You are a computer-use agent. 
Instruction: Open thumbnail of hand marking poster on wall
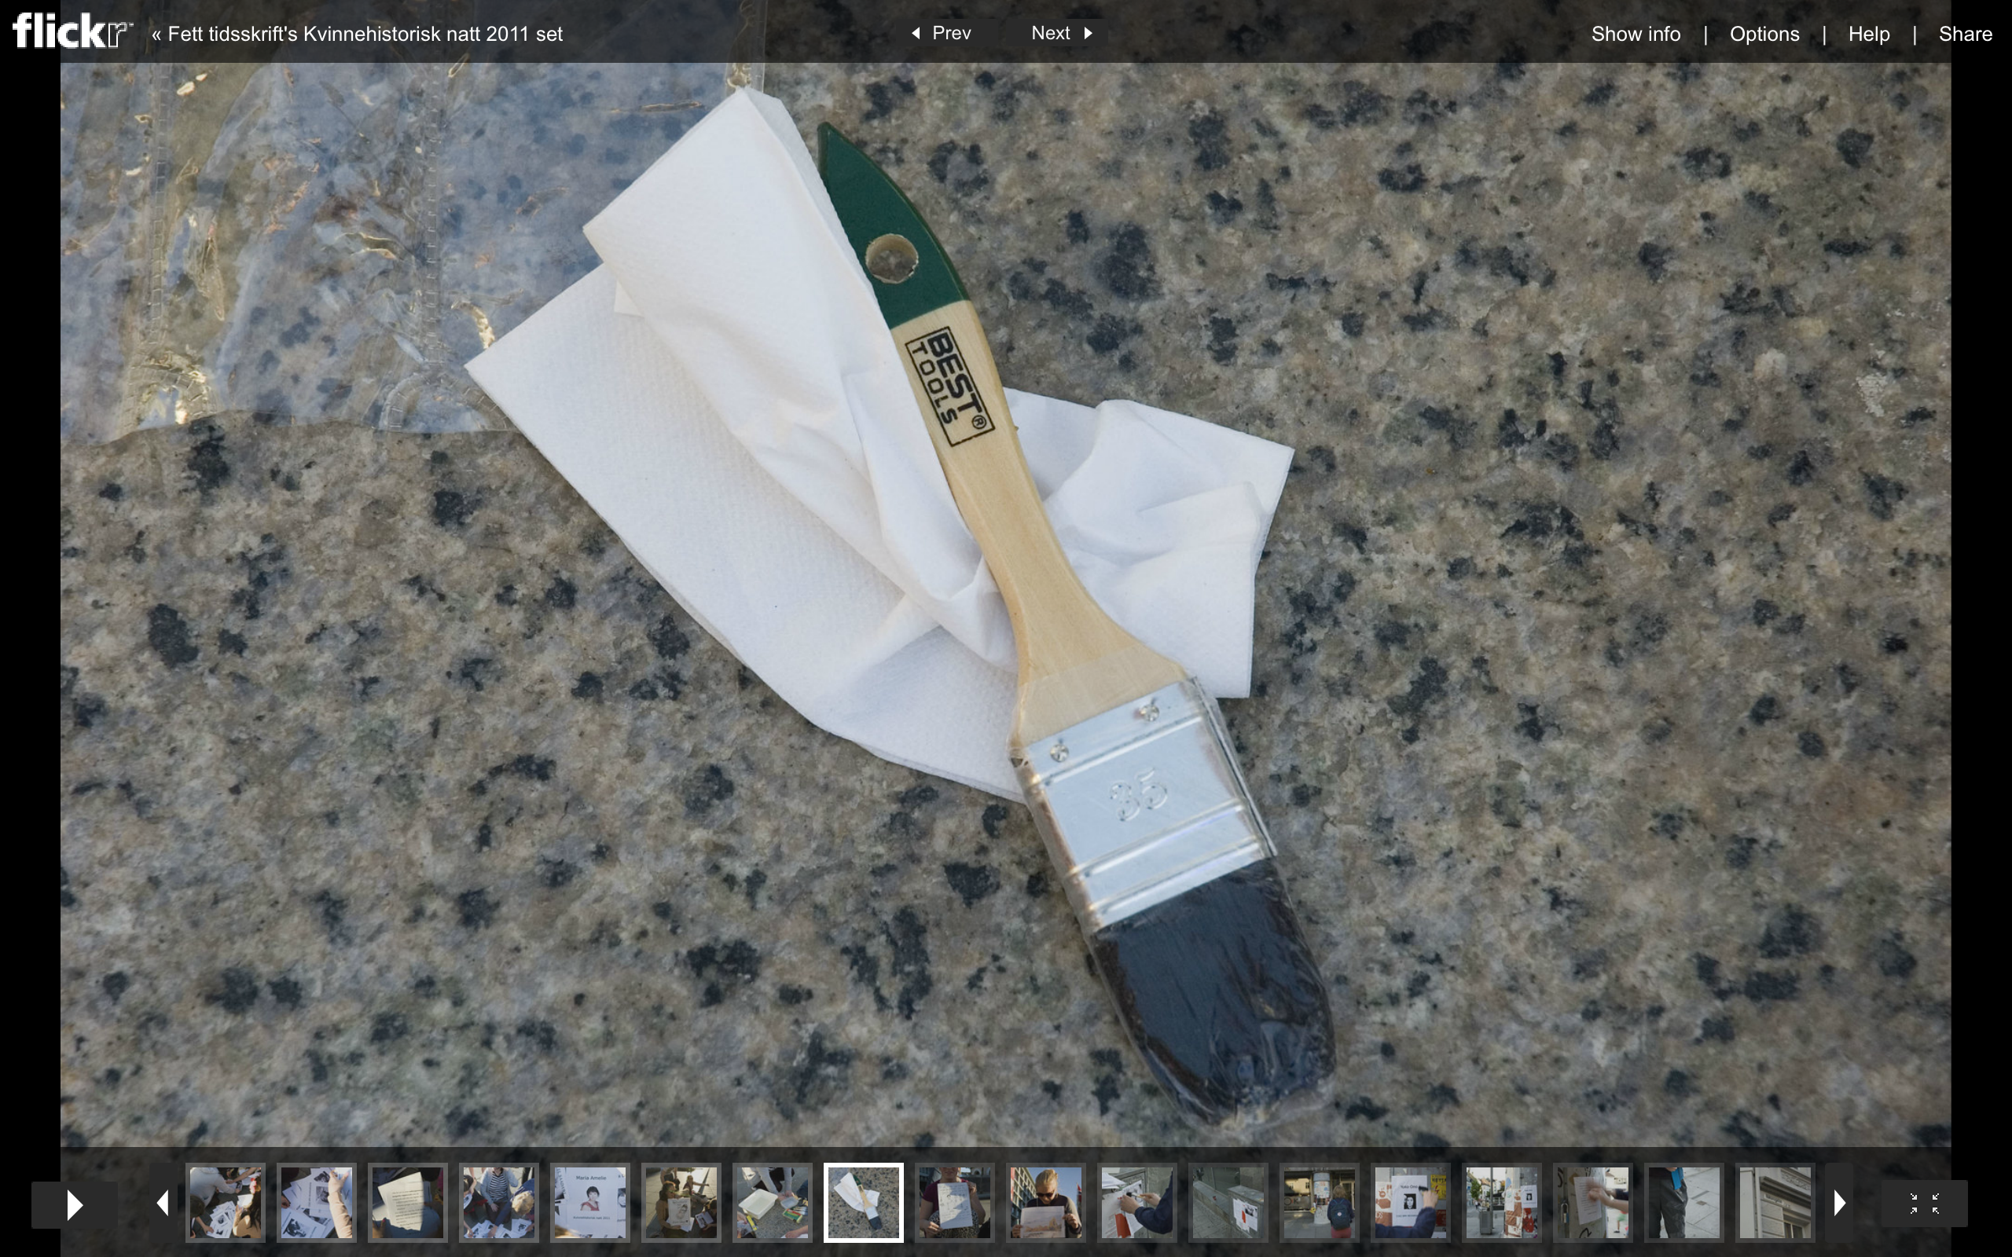point(1136,1203)
